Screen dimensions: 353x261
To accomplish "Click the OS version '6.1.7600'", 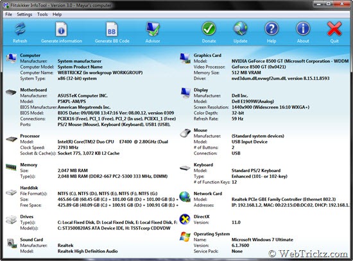I will tap(240, 246).
